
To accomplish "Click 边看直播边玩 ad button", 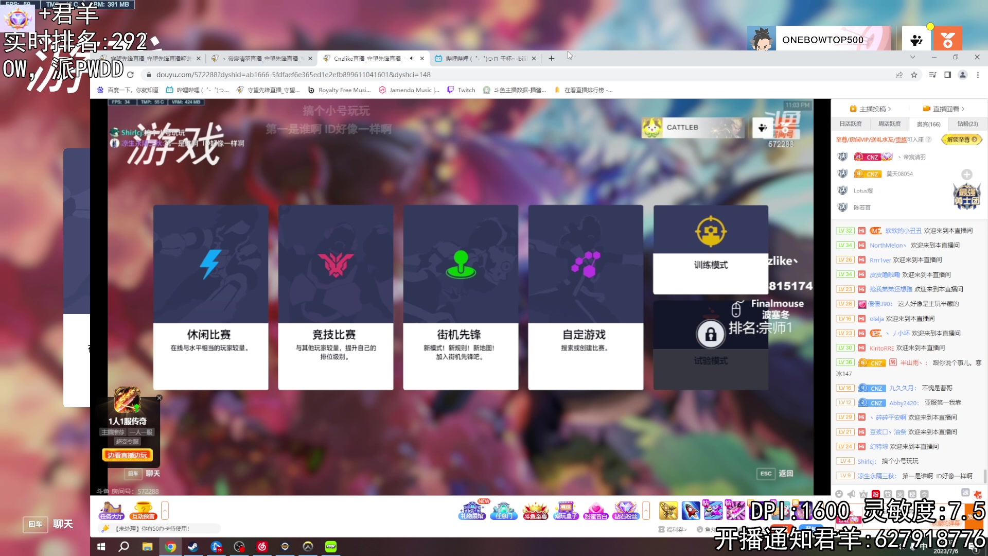I will tap(127, 455).
